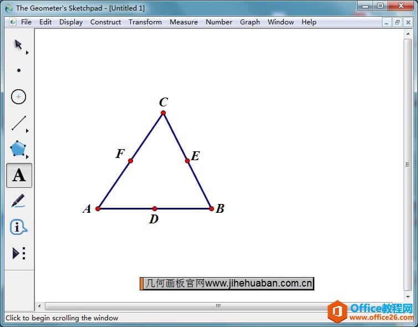Click midpoint E on segment BC
The height and width of the screenshot is (327, 418).
click(187, 161)
